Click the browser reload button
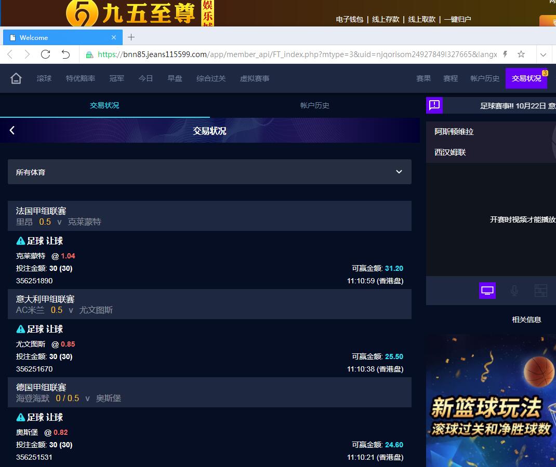Viewport: 556px width, 467px height. click(45, 54)
